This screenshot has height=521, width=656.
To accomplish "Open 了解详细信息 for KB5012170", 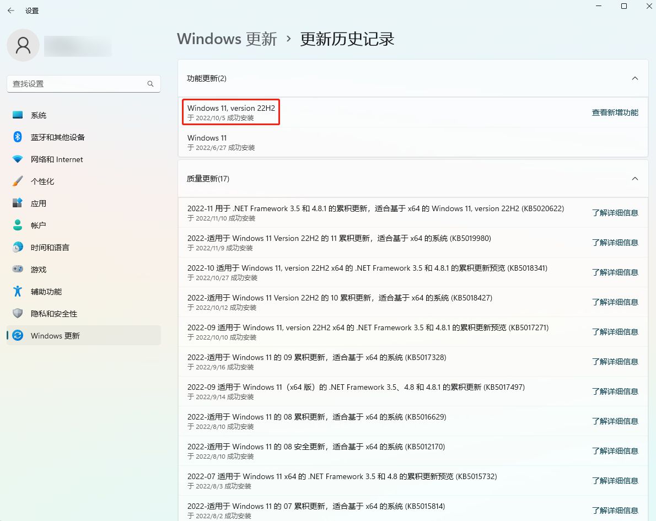I will pyautogui.click(x=615, y=450).
